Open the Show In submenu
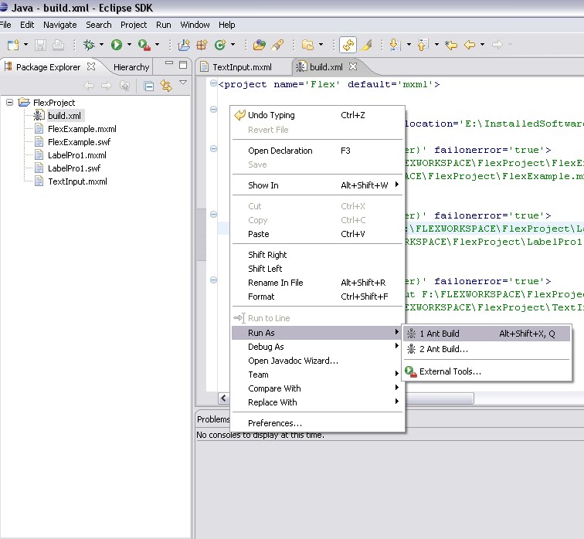584x539 pixels. [x=317, y=185]
